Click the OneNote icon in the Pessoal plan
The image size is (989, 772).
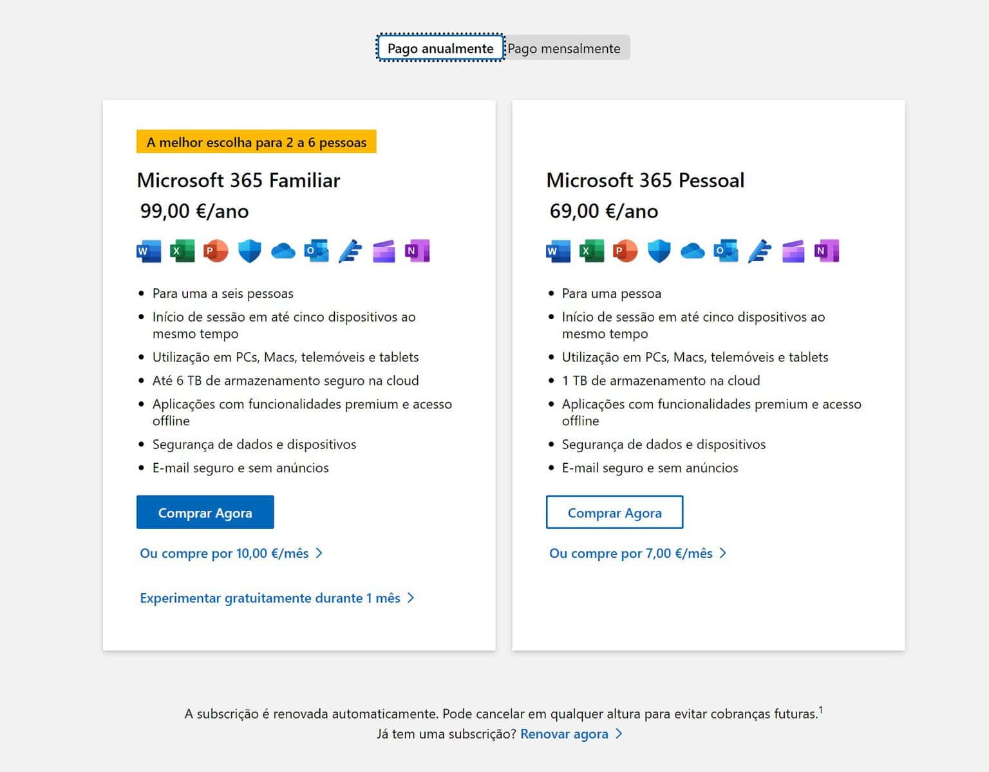[826, 251]
